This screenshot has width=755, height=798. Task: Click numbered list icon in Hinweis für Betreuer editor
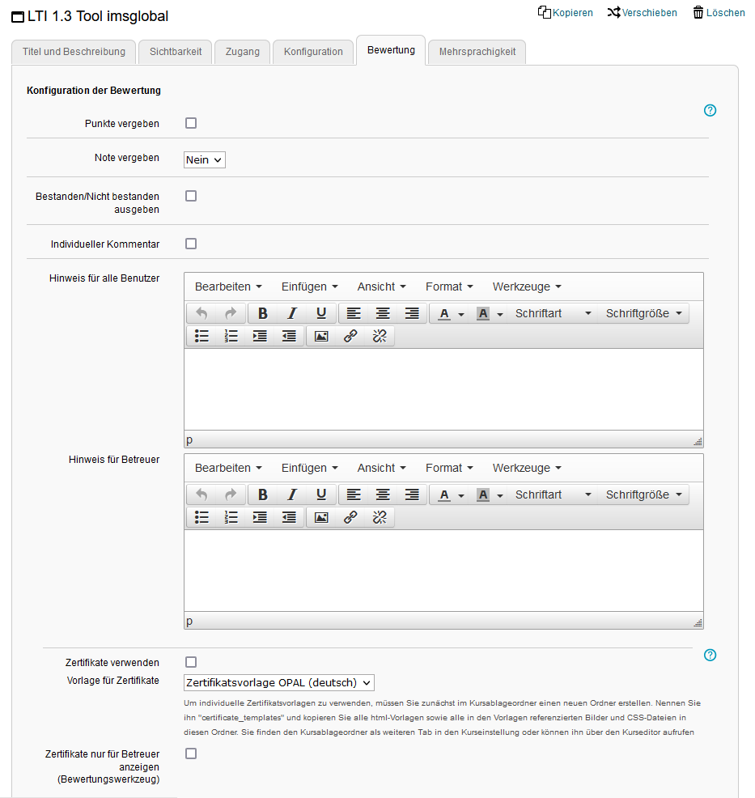tap(231, 518)
